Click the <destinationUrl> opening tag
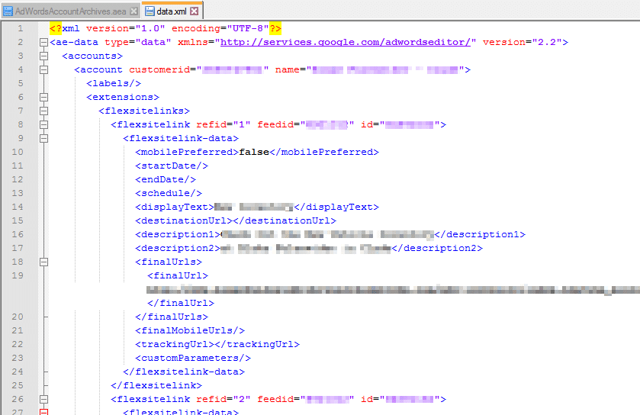The image size is (640, 415). pyautogui.click(x=184, y=220)
